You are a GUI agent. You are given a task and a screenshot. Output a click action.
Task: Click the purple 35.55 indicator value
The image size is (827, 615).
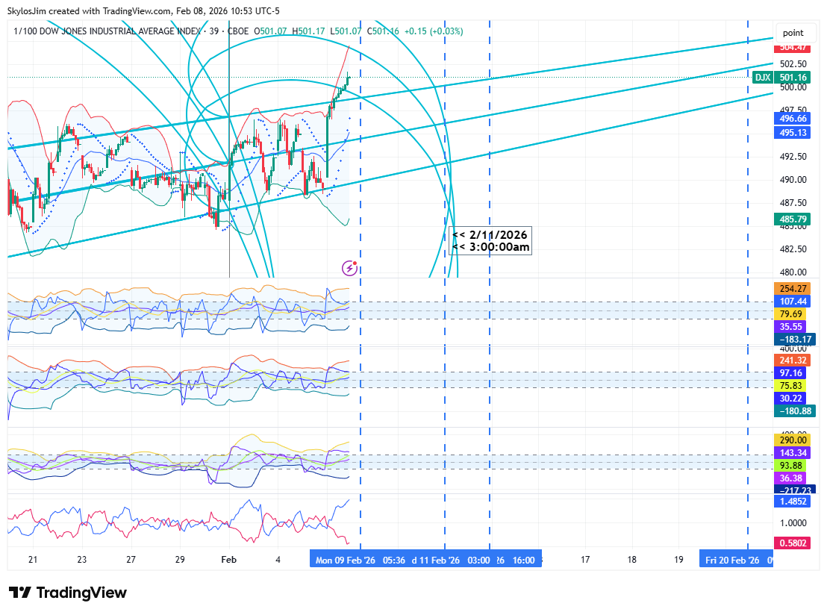(x=790, y=326)
